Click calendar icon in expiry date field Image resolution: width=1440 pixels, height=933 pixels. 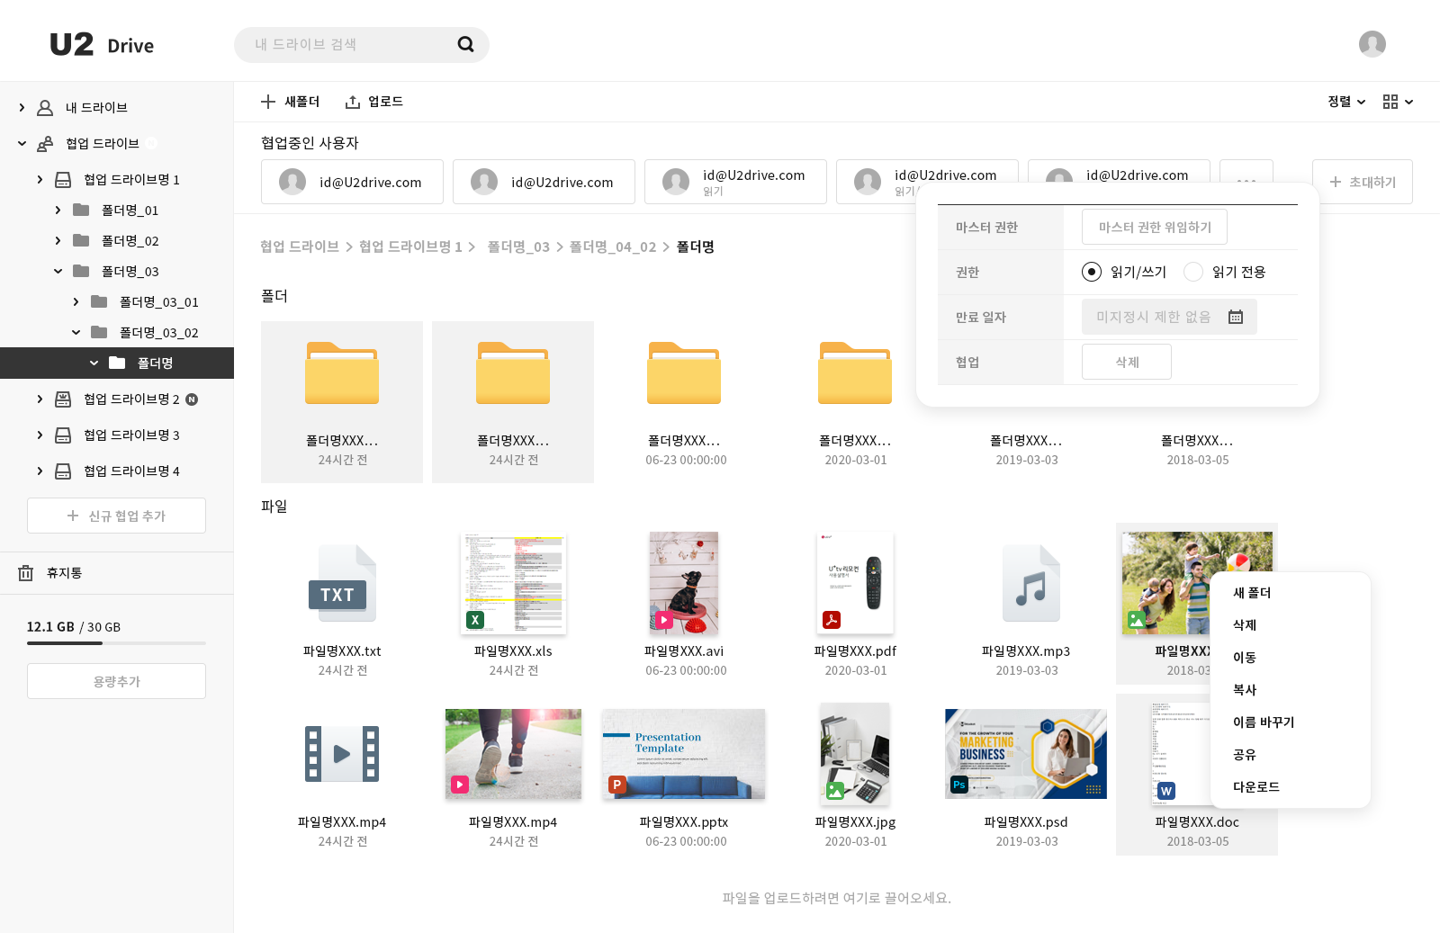tap(1236, 317)
